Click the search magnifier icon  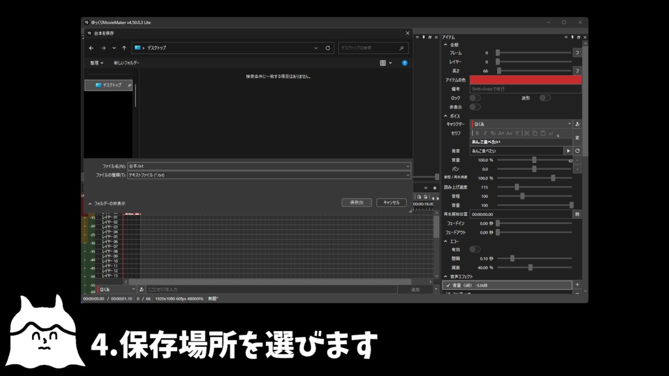pos(402,48)
